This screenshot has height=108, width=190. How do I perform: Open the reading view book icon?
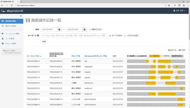(166, 6)
